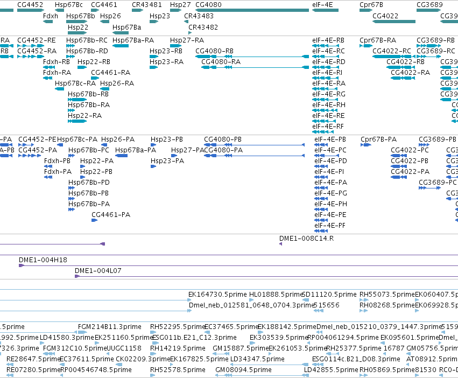Select the long CG4080 gene bar
The width and height of the screenshot is (458, 378).
click(252, 10)
